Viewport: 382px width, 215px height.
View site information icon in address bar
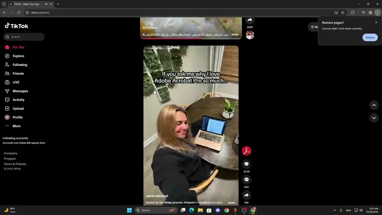point(27,13)
